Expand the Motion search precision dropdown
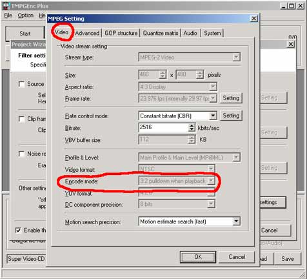Screen dimensions: 307x279 pyautogui.click(x=236, y=222)
